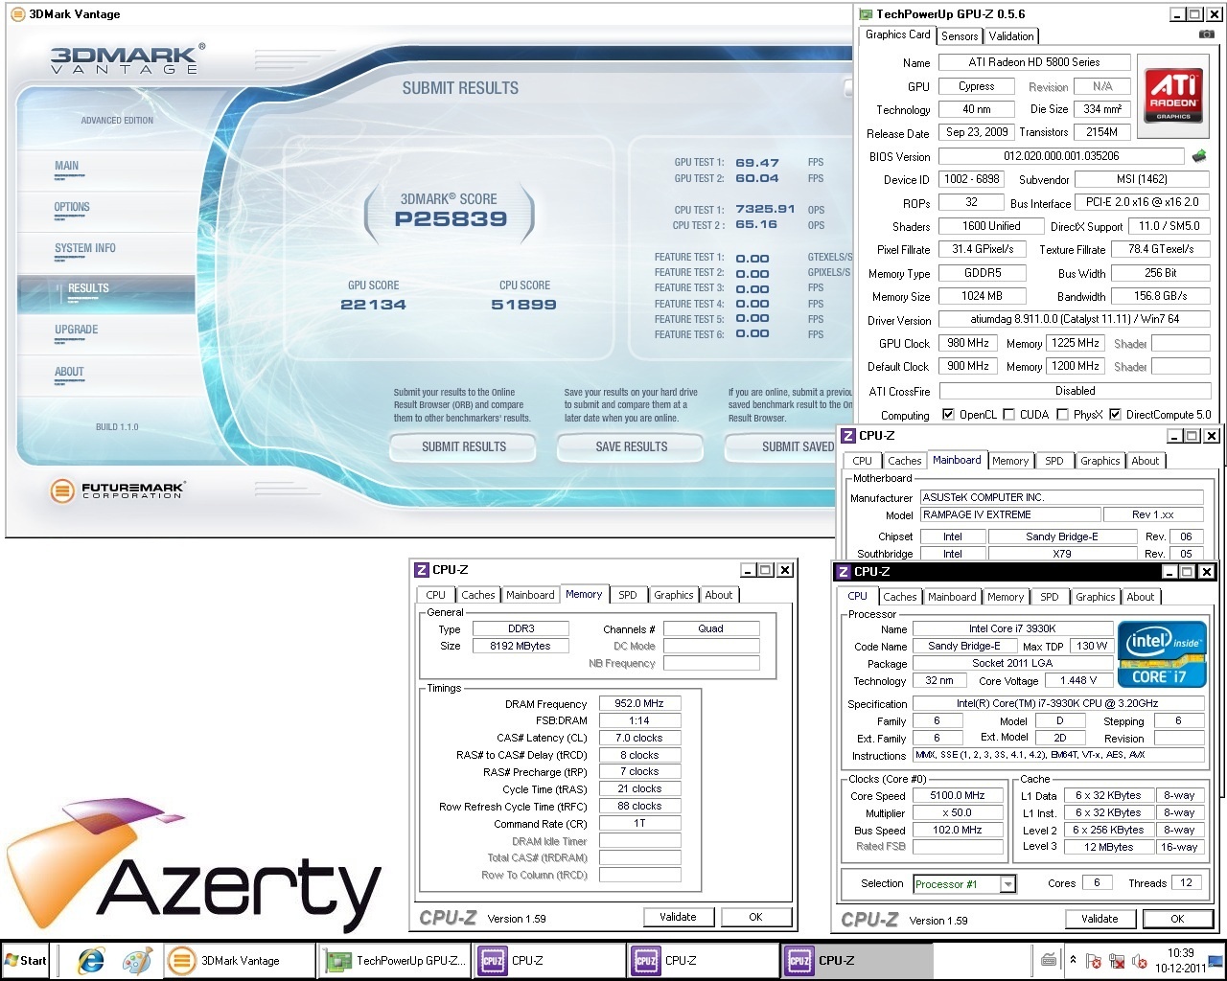This screenshot has width=1227, height=981.
Task: Open the Sensors tab in GPU-Z
Action: point(960,36)
